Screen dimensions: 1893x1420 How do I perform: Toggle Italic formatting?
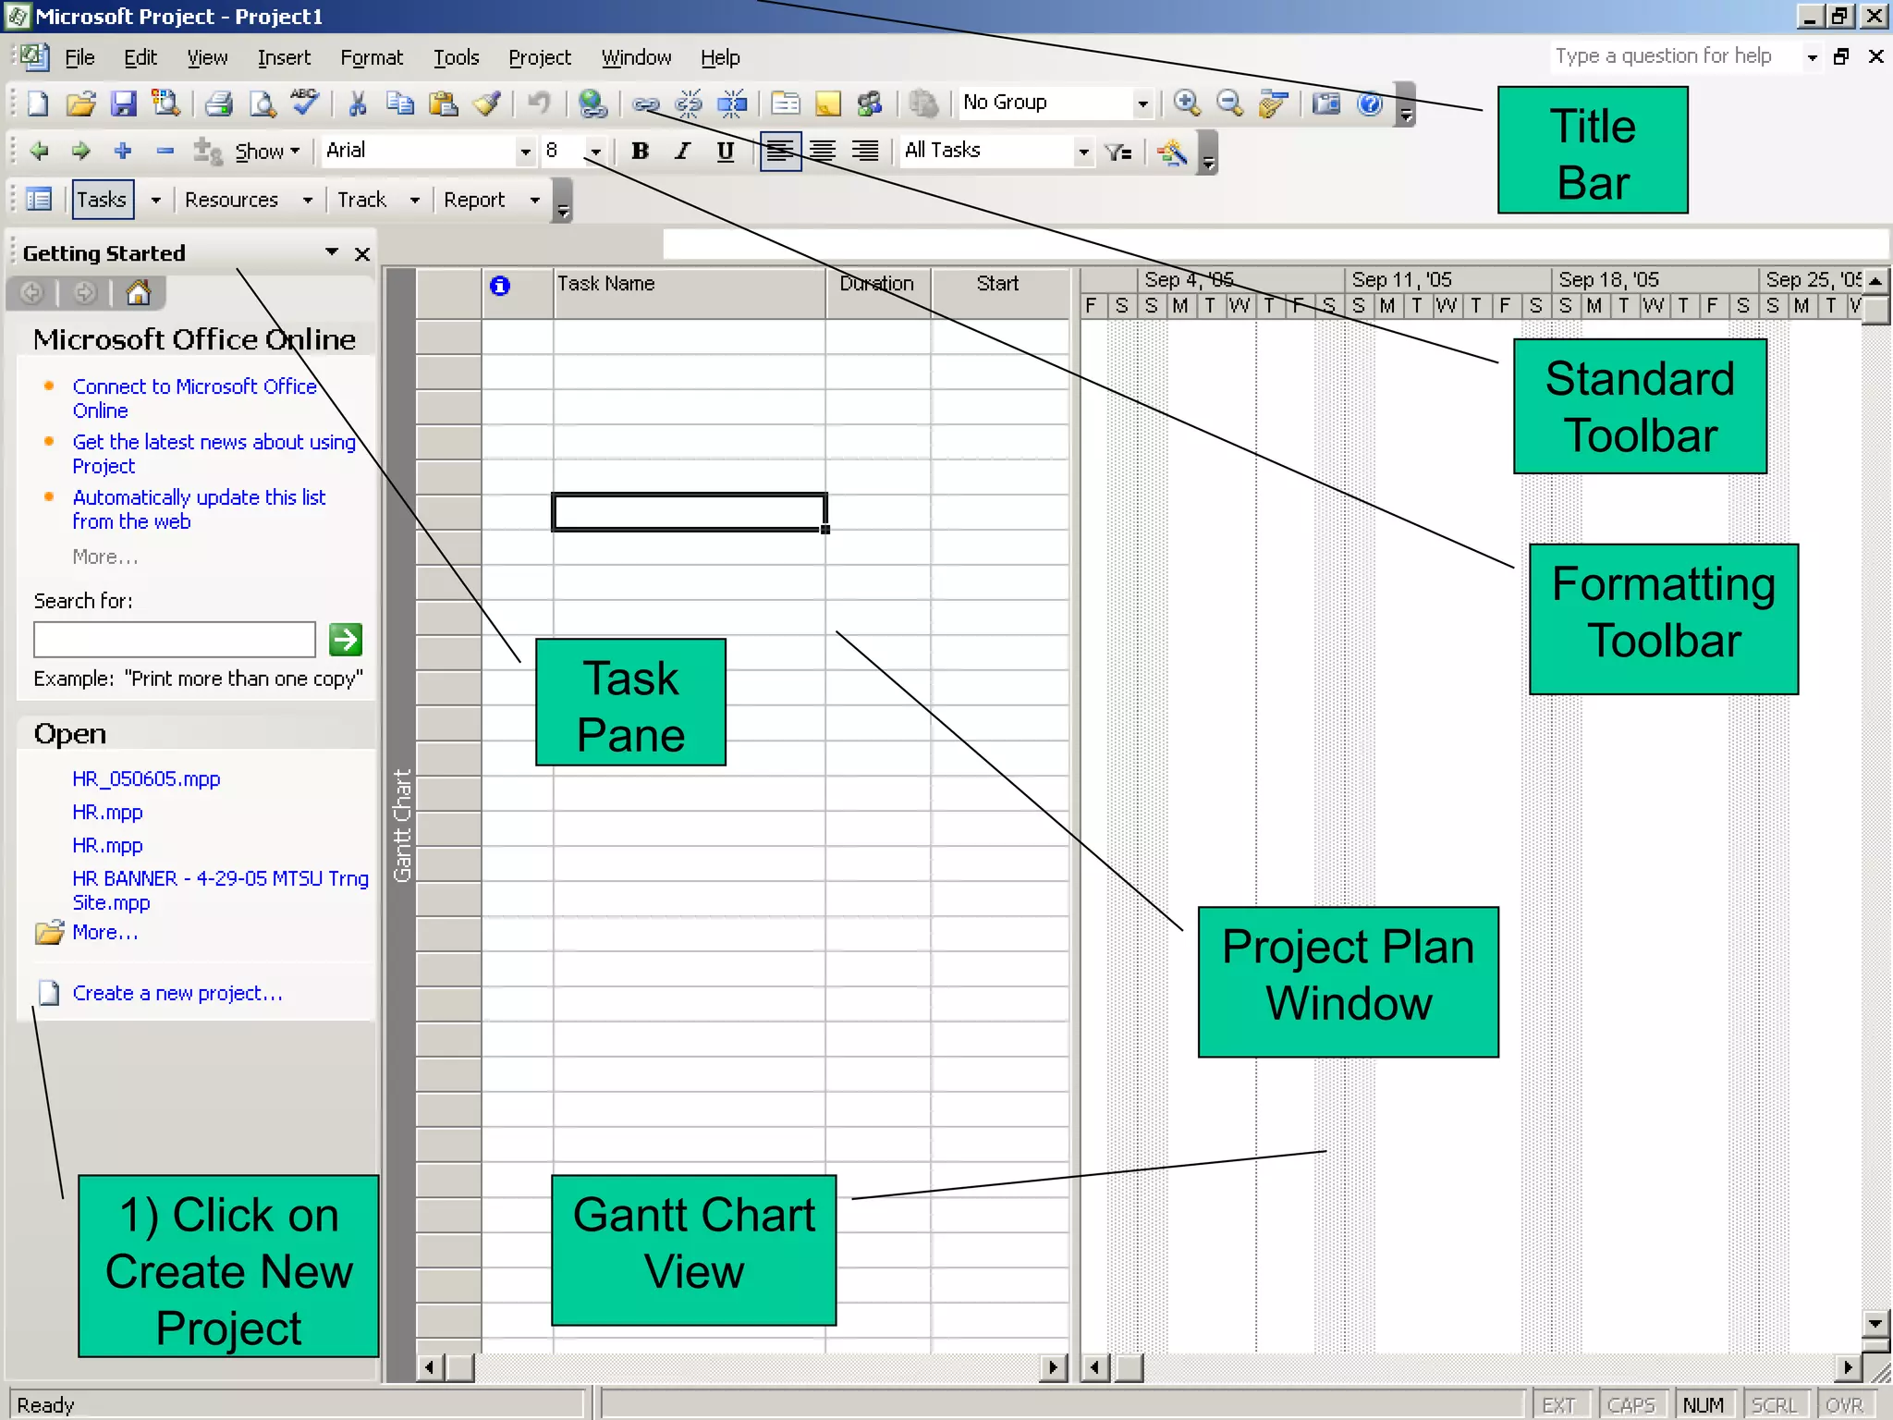click(682, 152)
